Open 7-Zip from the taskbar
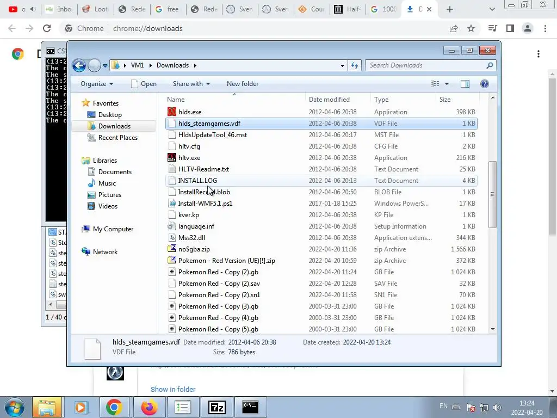Screen dimensions: 557x418 [x=216, y=407]
